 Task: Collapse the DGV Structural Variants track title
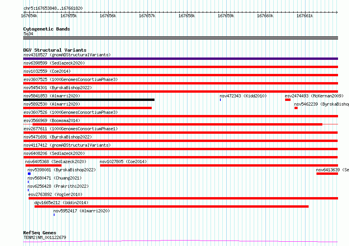pyautogui.click(x=55, y=50)
